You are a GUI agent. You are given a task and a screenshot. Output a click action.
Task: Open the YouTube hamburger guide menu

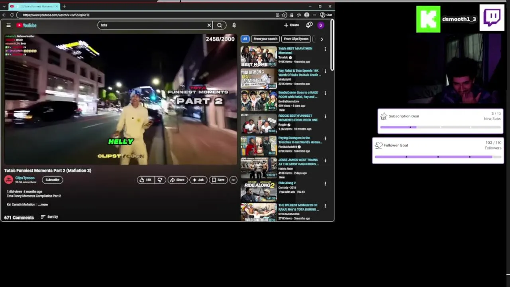(x=8, y=25)
